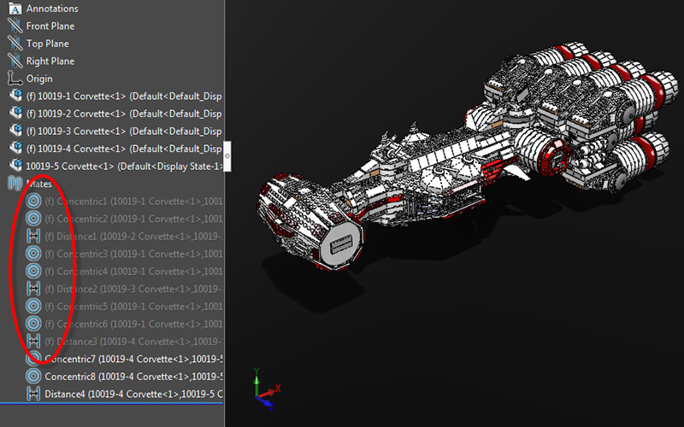This screenshot has height=427, width=684.
Task: Select the (f) 10019-4 Corvette<1> component
Action: coord(124,149)
